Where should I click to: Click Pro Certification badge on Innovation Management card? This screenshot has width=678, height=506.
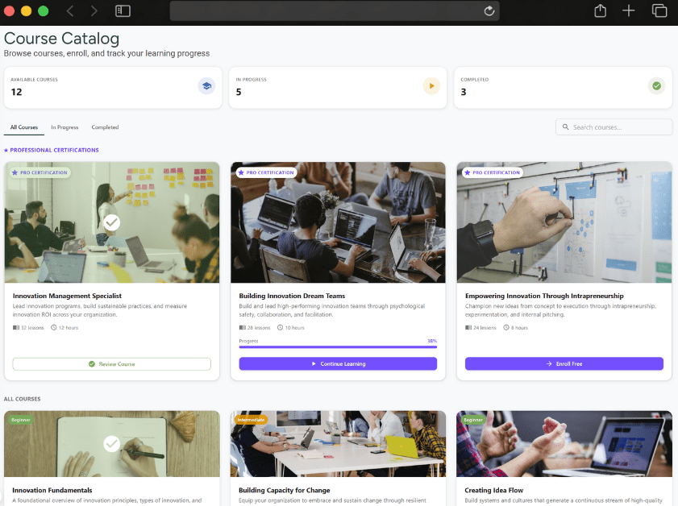pos(40,172)
